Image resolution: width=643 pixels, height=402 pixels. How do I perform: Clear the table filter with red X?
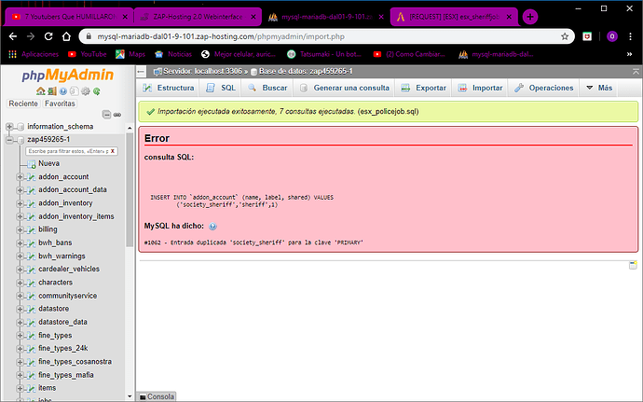coord(113,151)
